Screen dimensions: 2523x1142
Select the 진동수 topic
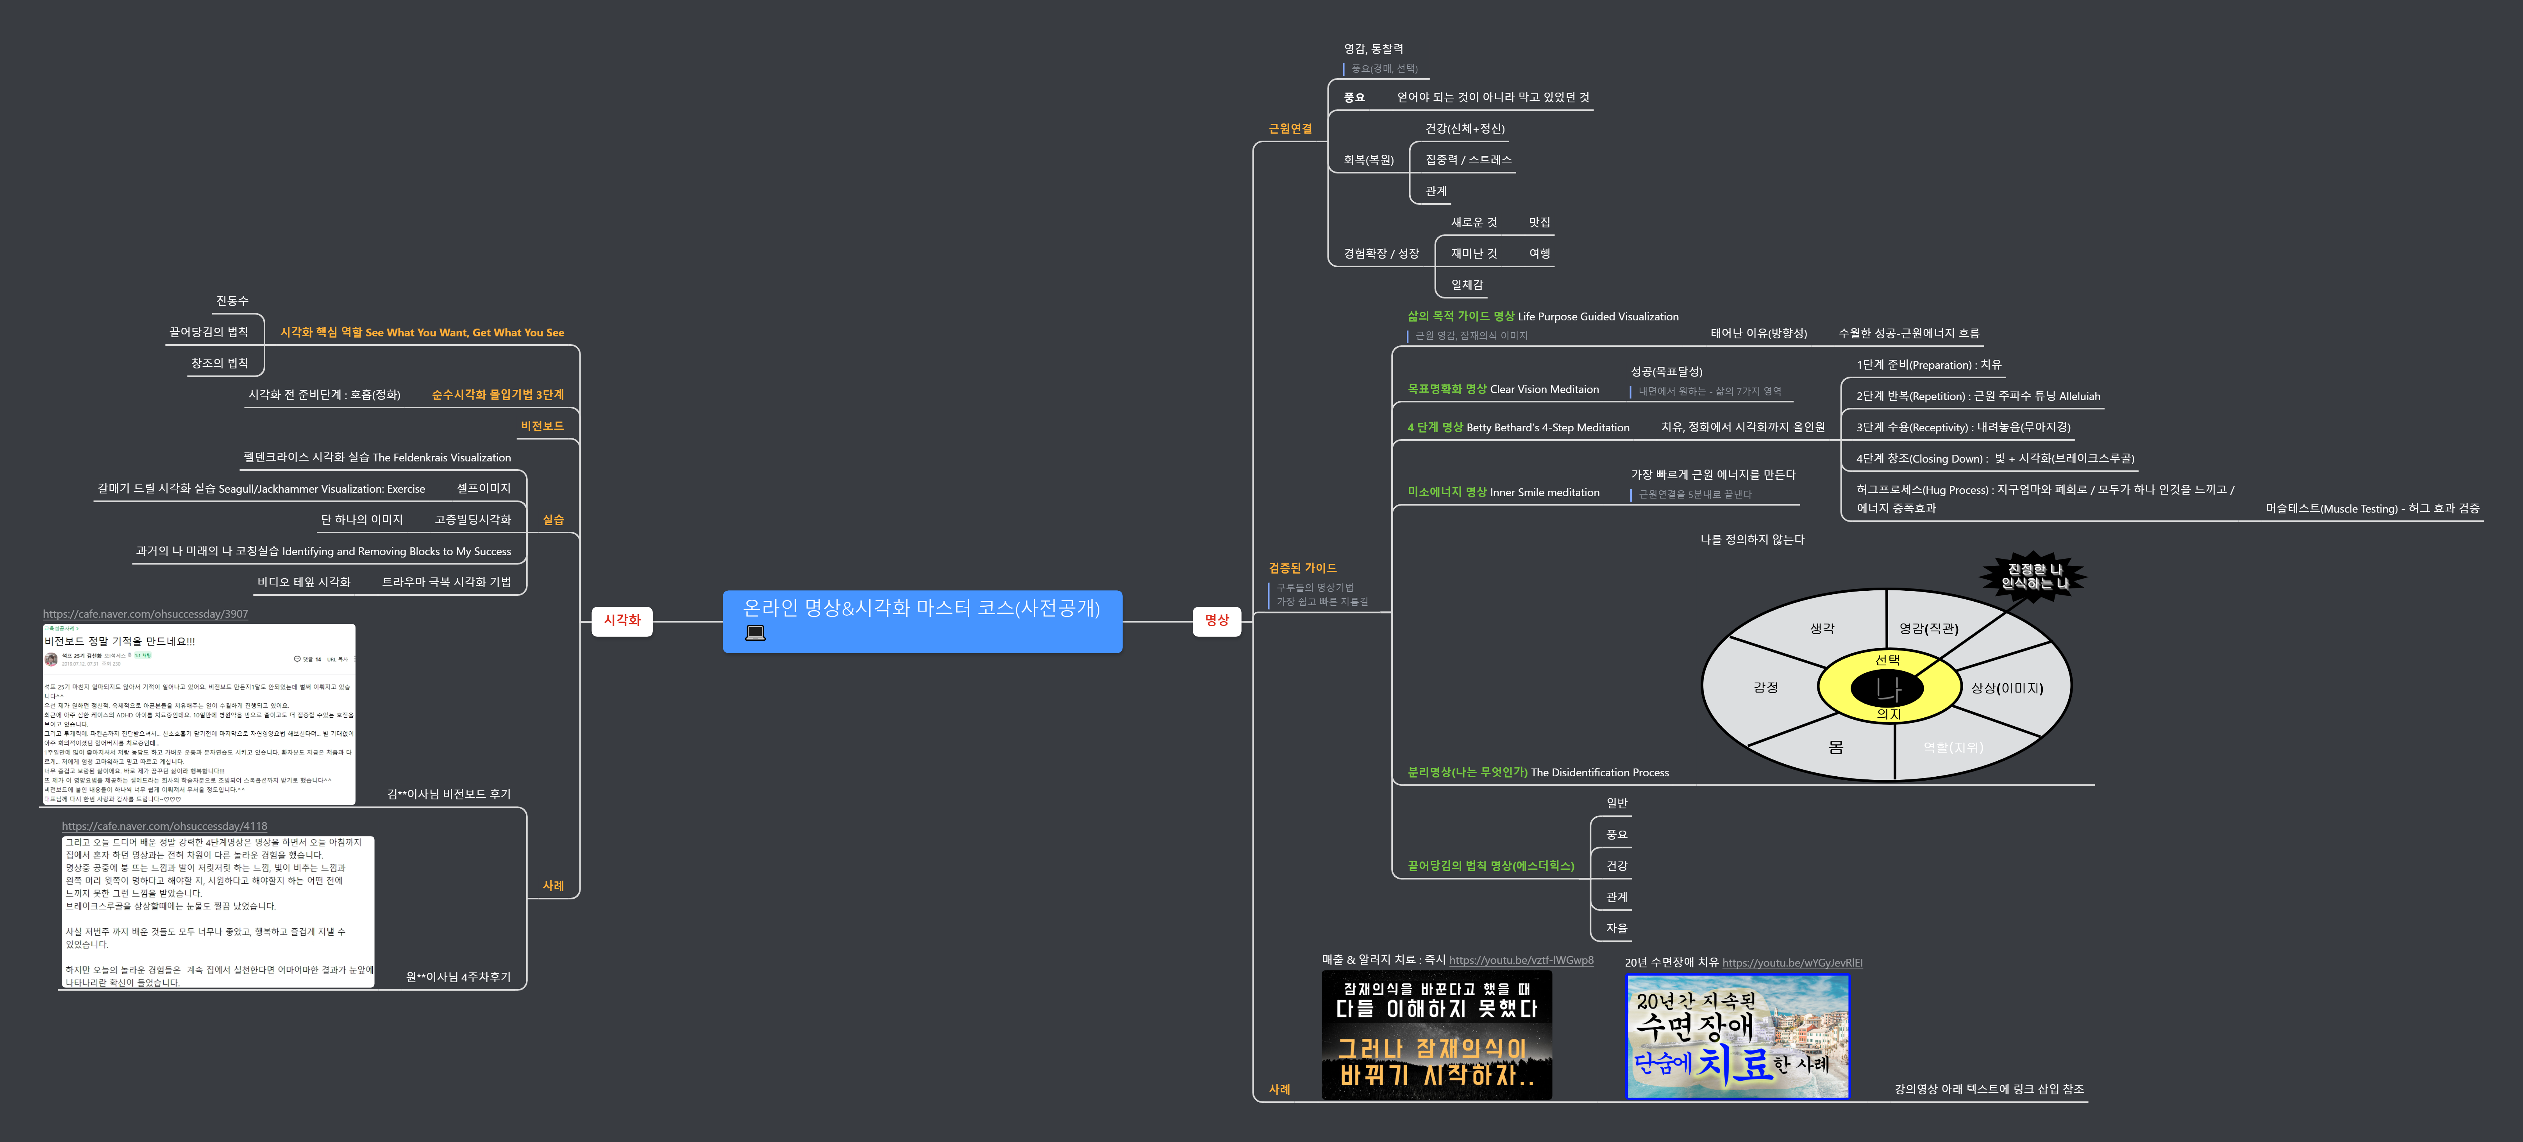coord(232,301)
